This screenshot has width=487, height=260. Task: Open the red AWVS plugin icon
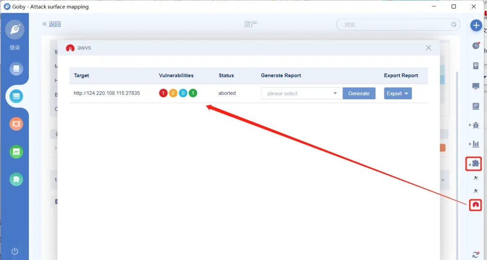pyautogui.click(x=476, y=204)
